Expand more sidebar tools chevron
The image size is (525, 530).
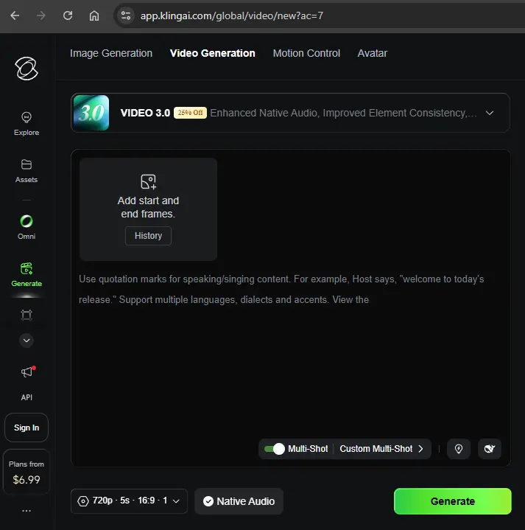27,341
